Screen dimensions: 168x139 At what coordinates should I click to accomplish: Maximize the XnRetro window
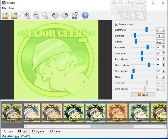tap(153, 3)
